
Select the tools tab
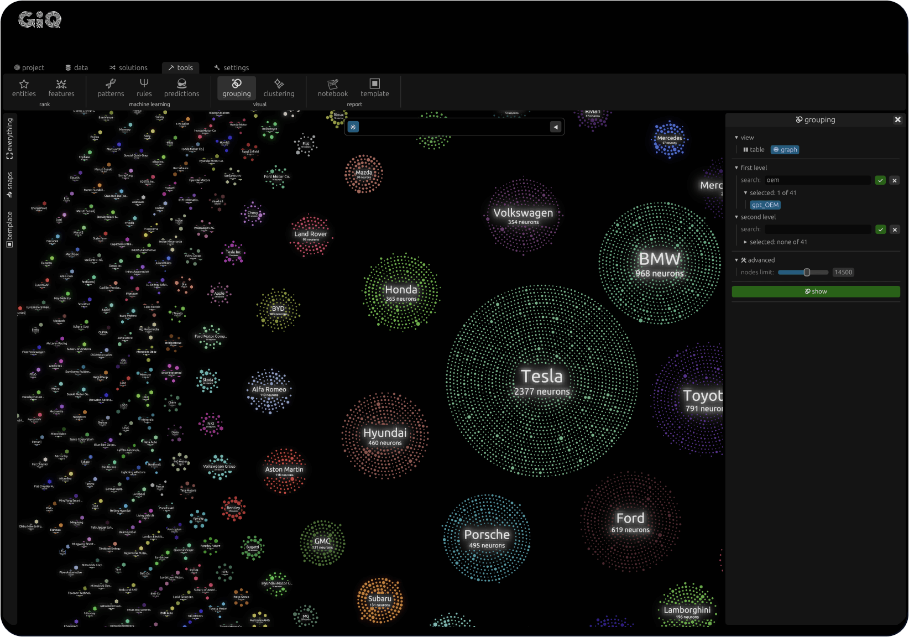click(180, 67)
